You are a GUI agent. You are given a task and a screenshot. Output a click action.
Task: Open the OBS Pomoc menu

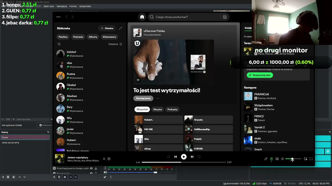[x=73, y=6]
